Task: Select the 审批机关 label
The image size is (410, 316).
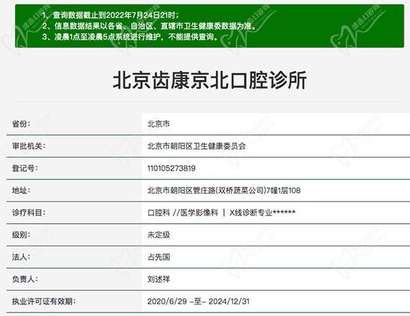Action: tap(29, 146)
